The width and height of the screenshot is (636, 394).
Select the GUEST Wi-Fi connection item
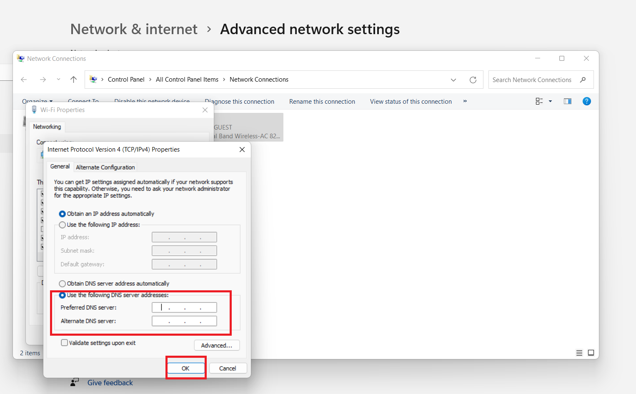pyautogui.click(x=248, y=127)
